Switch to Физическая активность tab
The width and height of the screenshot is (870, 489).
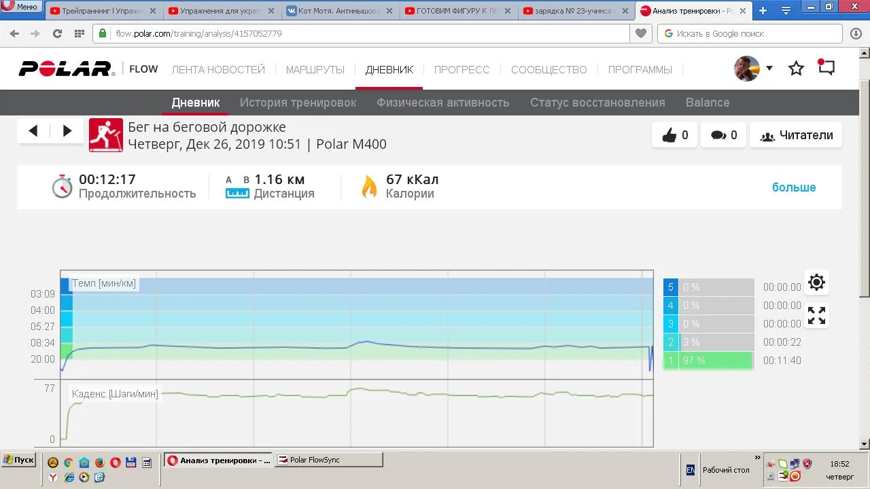click(443, 103)
